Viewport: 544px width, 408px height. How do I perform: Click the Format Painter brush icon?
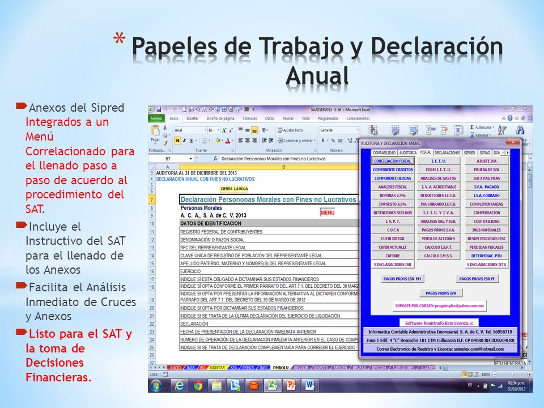tap(165, 143)
